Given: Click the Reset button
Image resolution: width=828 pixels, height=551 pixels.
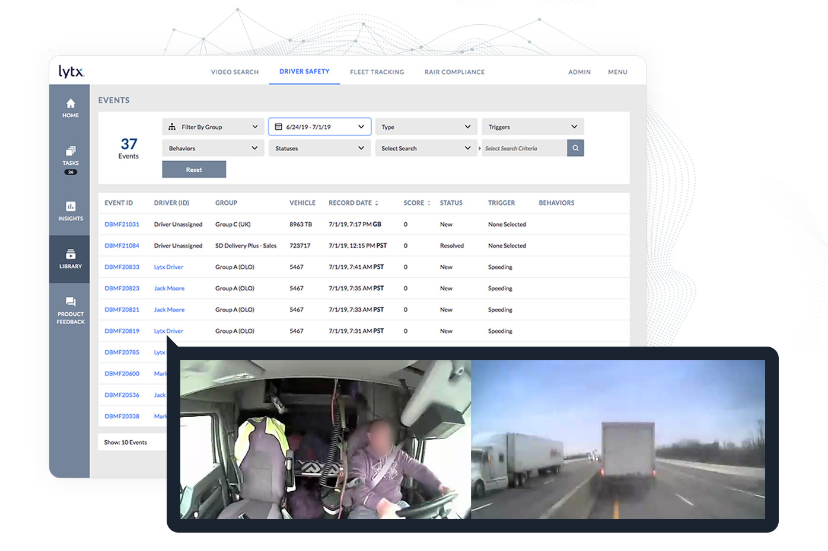Looking at the screenshot, I should [x=194, y=169].
